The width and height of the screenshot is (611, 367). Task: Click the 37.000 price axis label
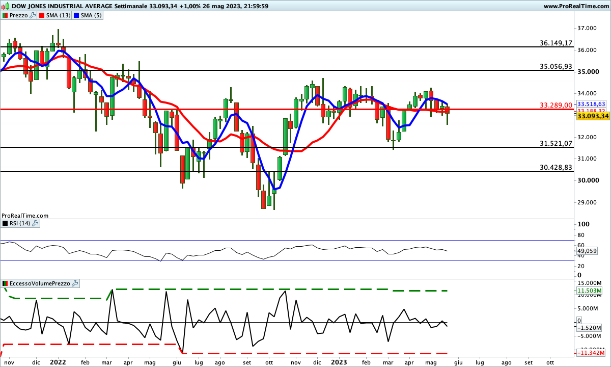tap(587, 28)
